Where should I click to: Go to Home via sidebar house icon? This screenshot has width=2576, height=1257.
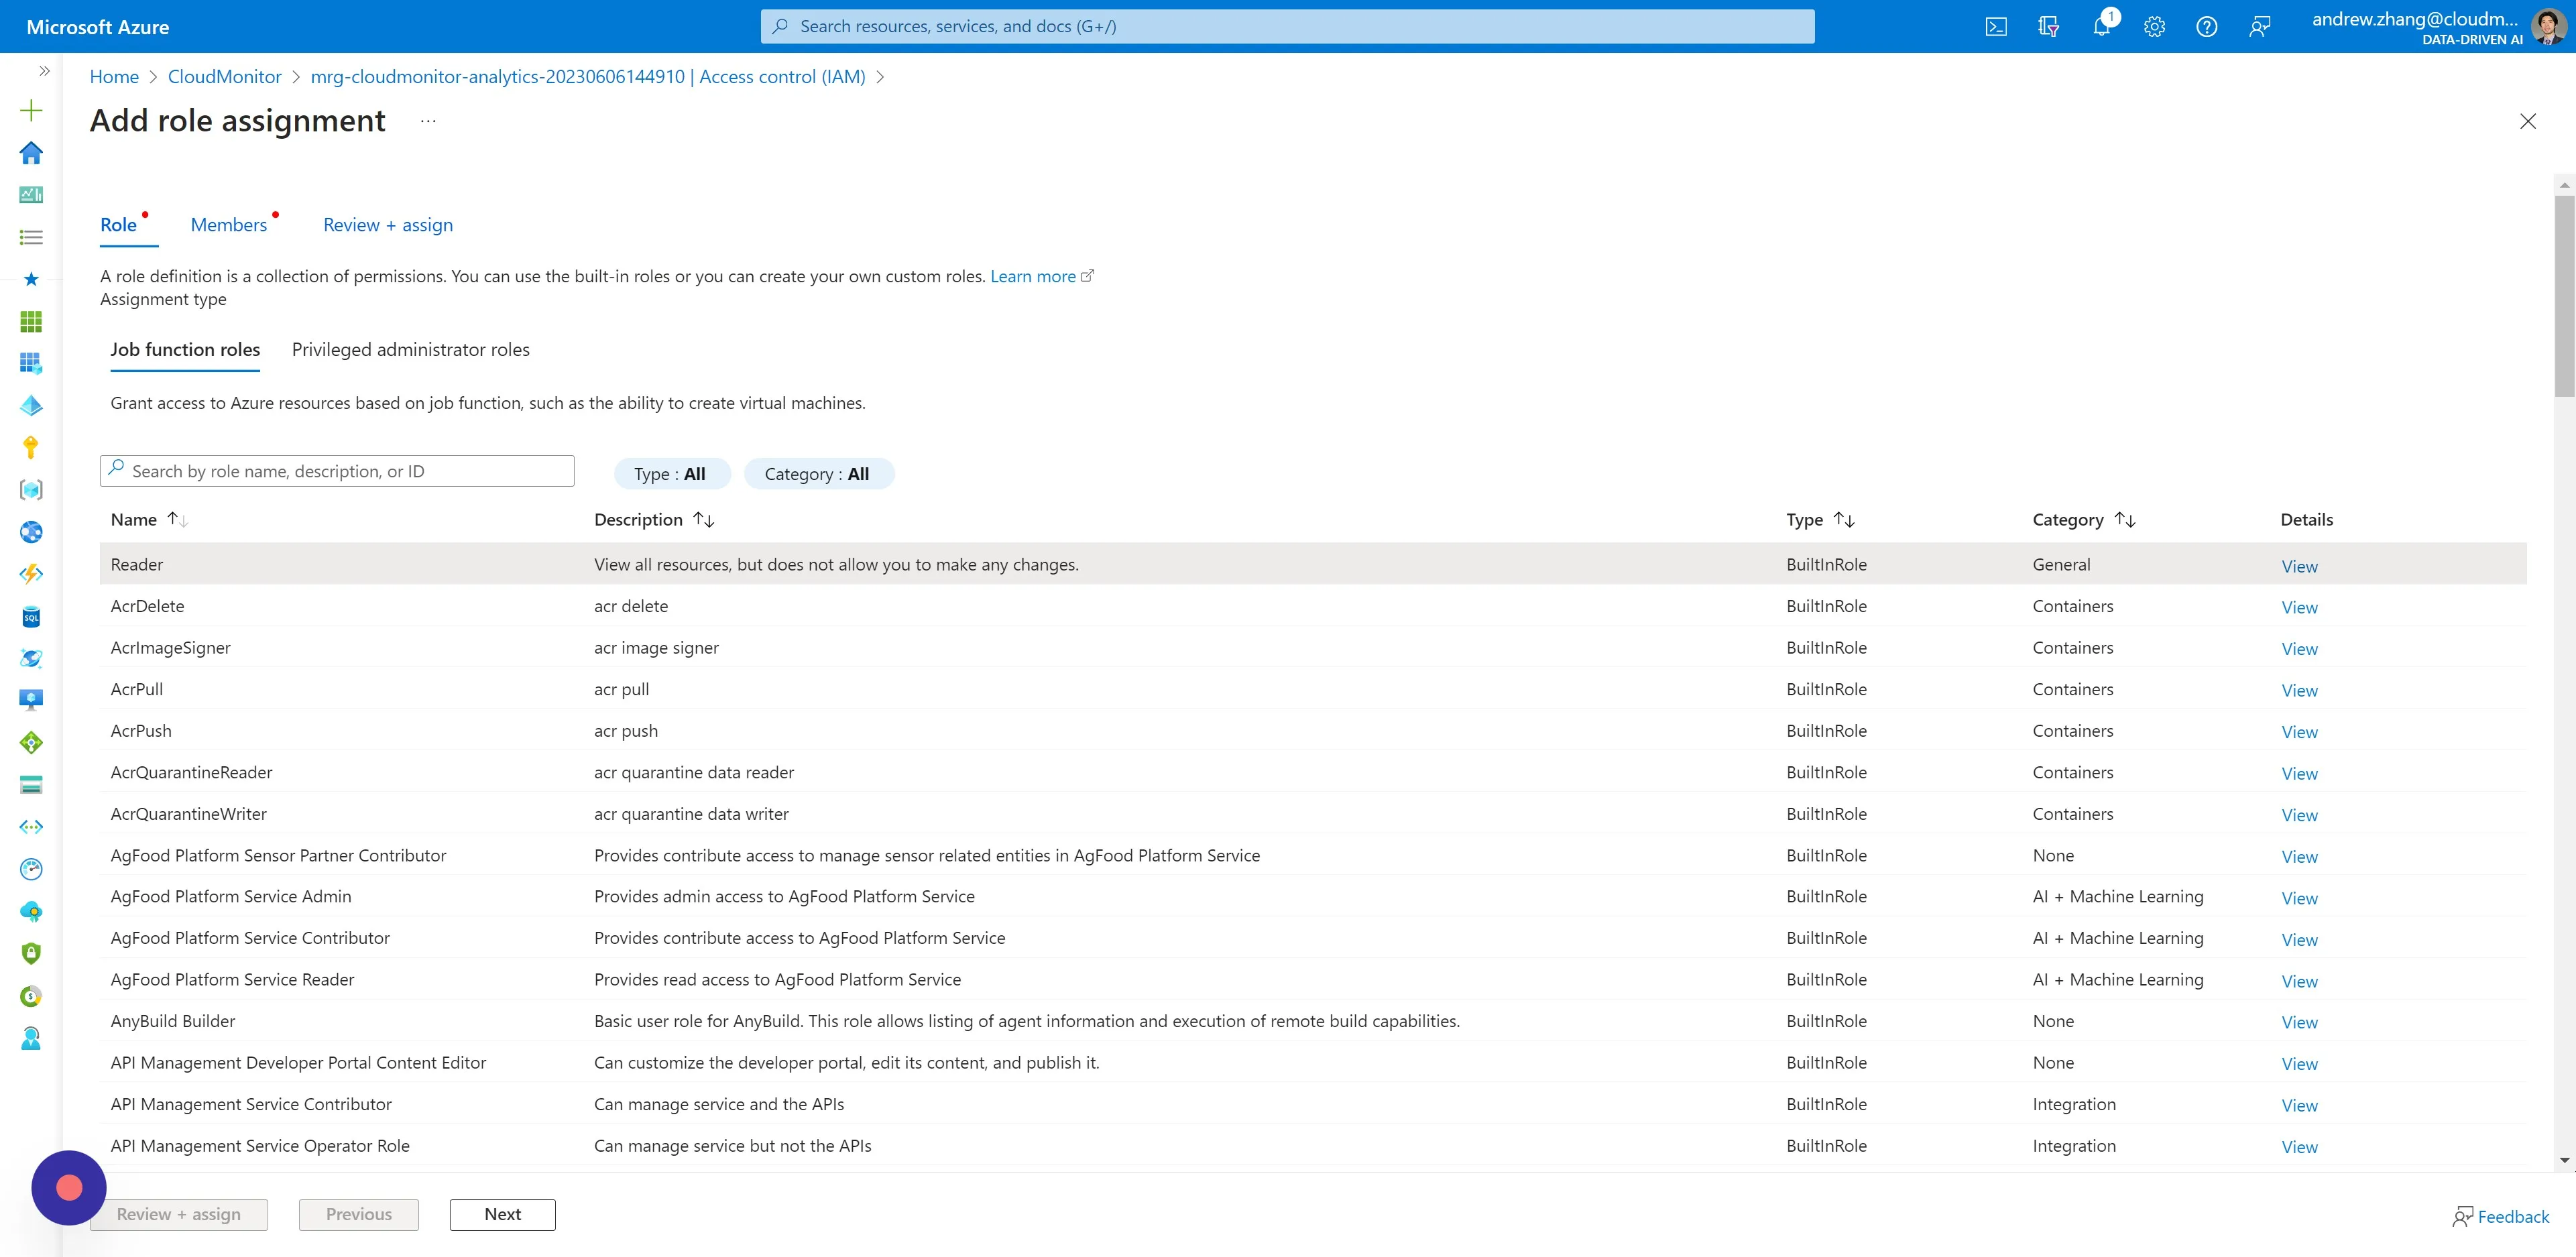[31, 152]
